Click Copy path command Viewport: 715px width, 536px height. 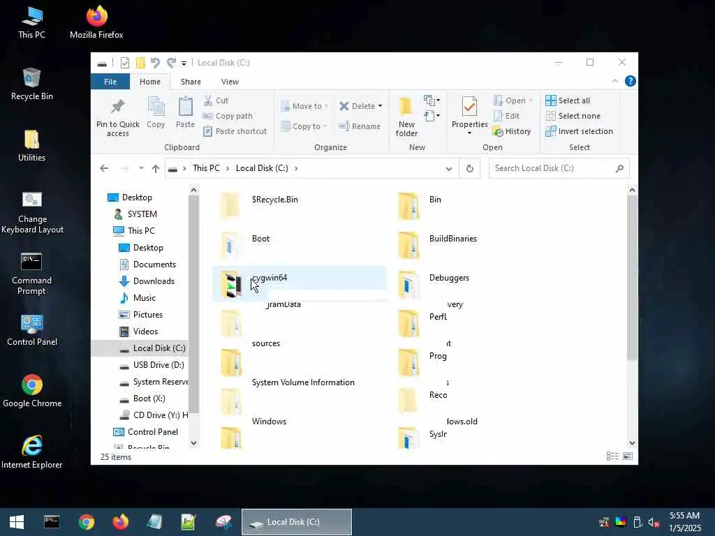pyautogui.click(x=228, y=116)
